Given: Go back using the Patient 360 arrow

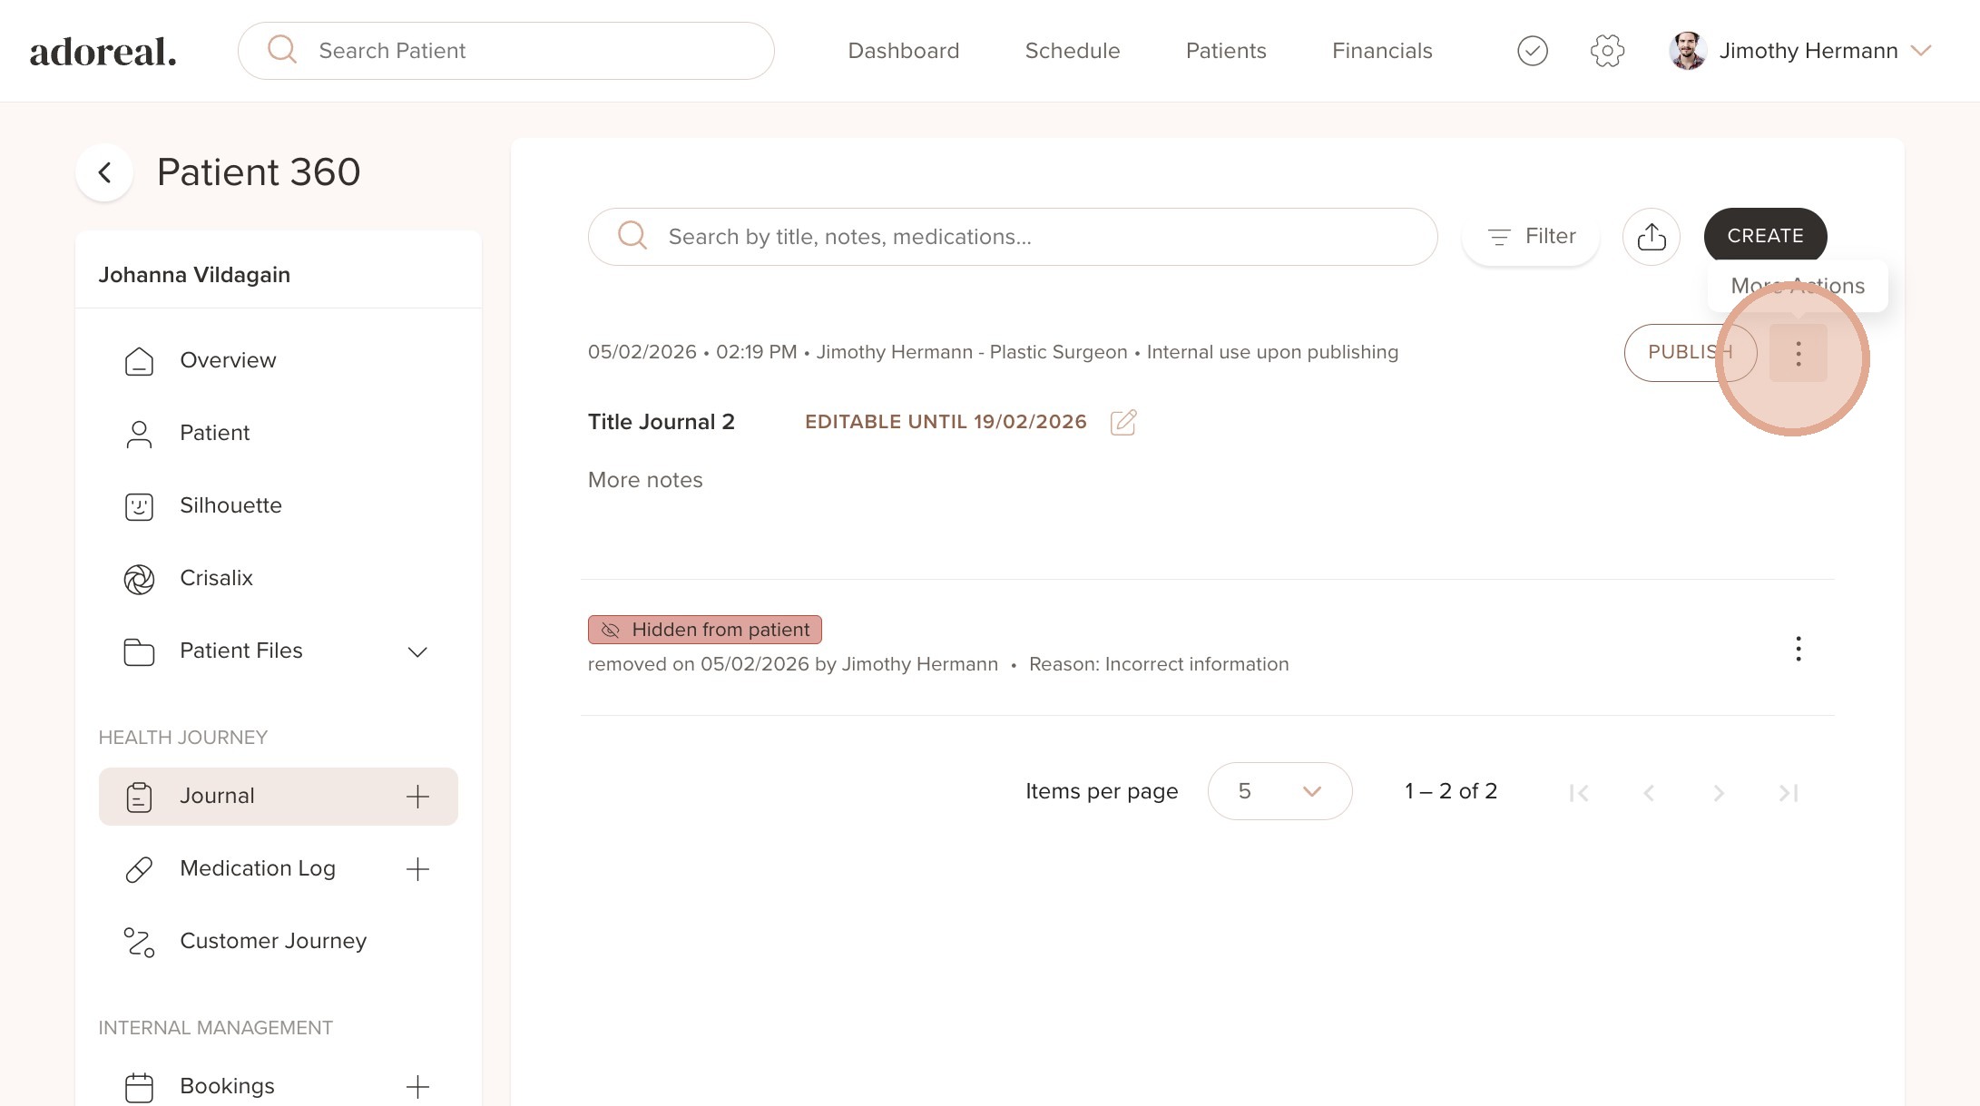Looking at the screenshot, I should pyautogui.click(x=105, y=172).
